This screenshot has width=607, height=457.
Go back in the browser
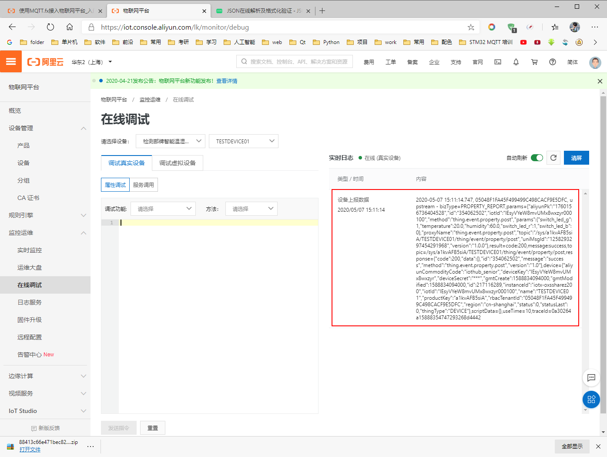(x=12, y=27)
